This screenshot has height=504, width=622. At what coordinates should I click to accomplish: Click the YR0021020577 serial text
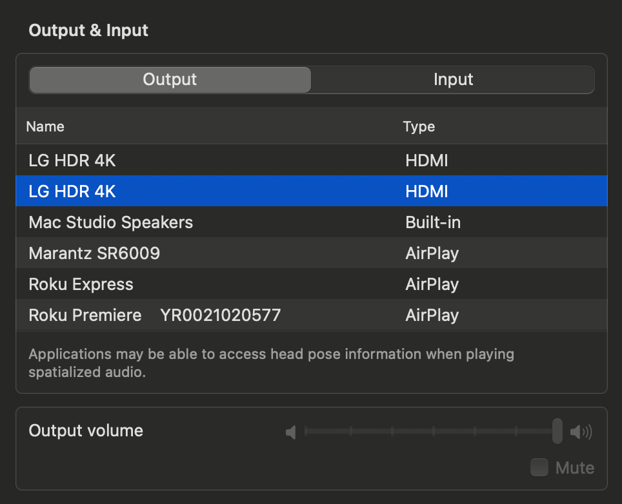(x=221, y=315)
